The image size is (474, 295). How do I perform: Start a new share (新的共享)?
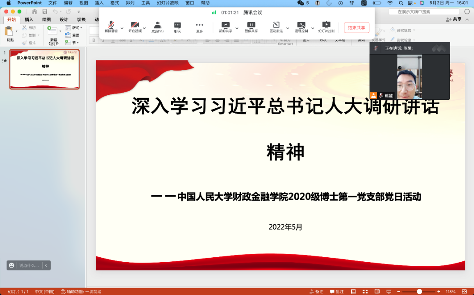[225, 27]
